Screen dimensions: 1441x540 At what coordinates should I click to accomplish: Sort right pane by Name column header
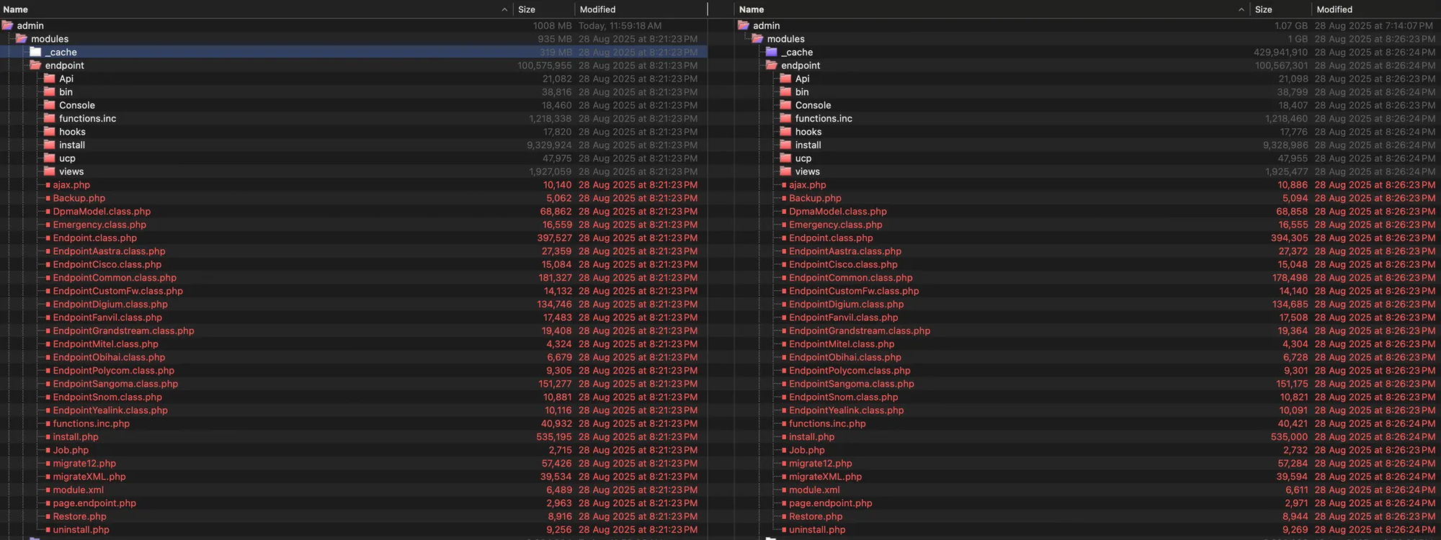(751, 9)
